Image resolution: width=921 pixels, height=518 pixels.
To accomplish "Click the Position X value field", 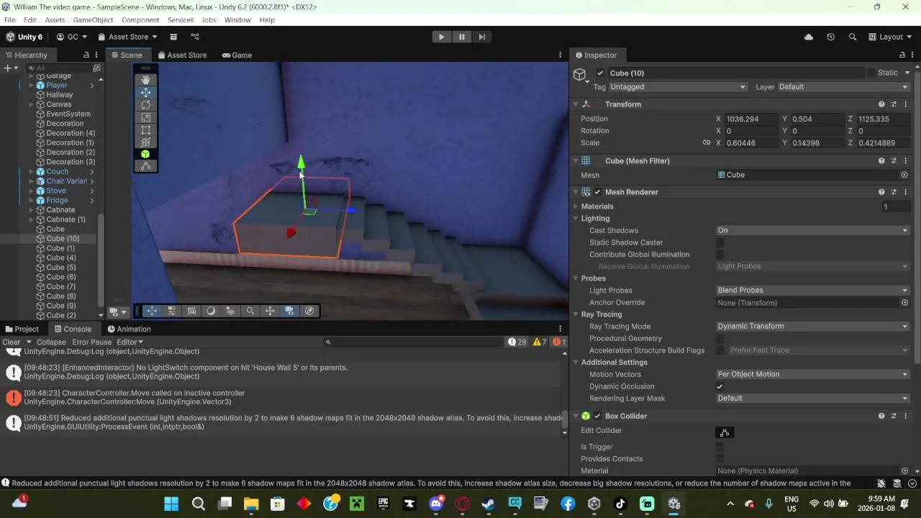I will 751,119.
